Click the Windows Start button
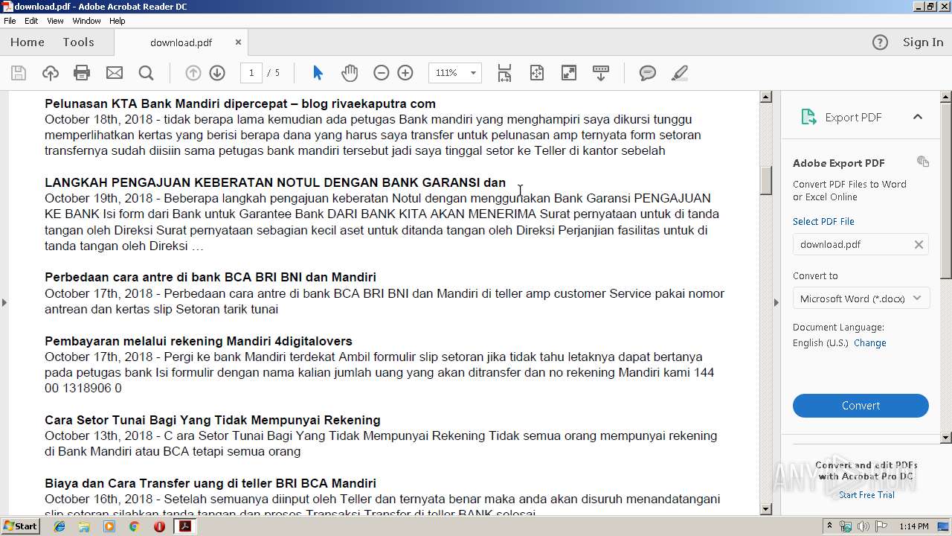Image resolution: width=952 pixels, height=536 pixels. tap(20, 526)
